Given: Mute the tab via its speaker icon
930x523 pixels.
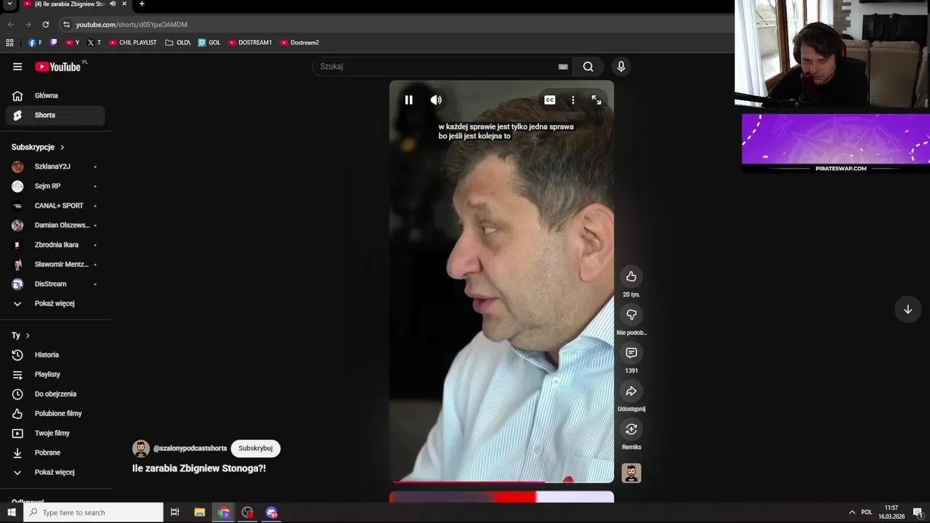Looking at the screenshot, I should [113, 4].
